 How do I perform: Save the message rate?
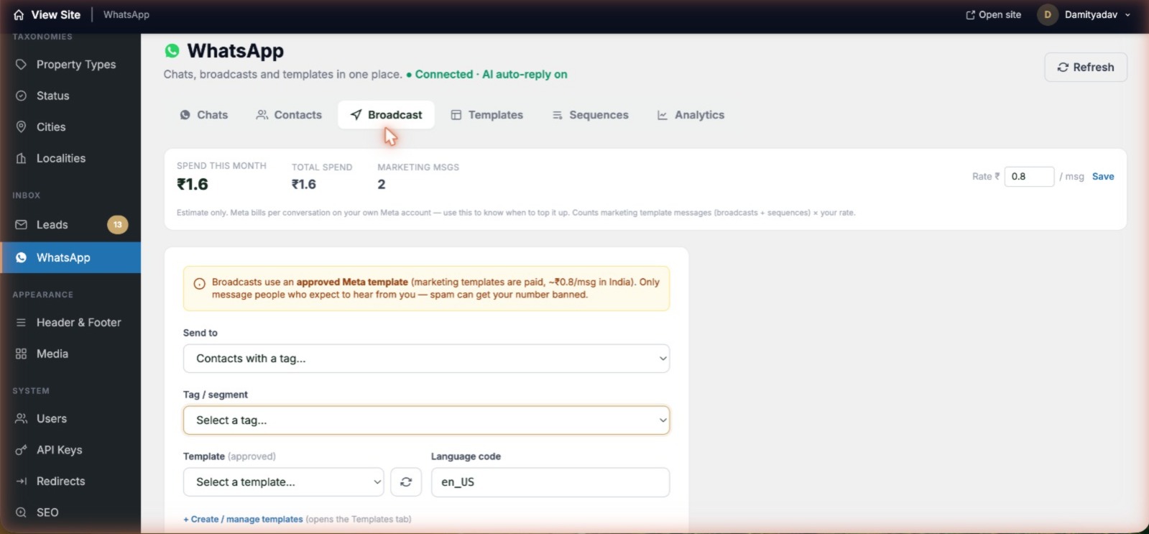coord(1103,176)
